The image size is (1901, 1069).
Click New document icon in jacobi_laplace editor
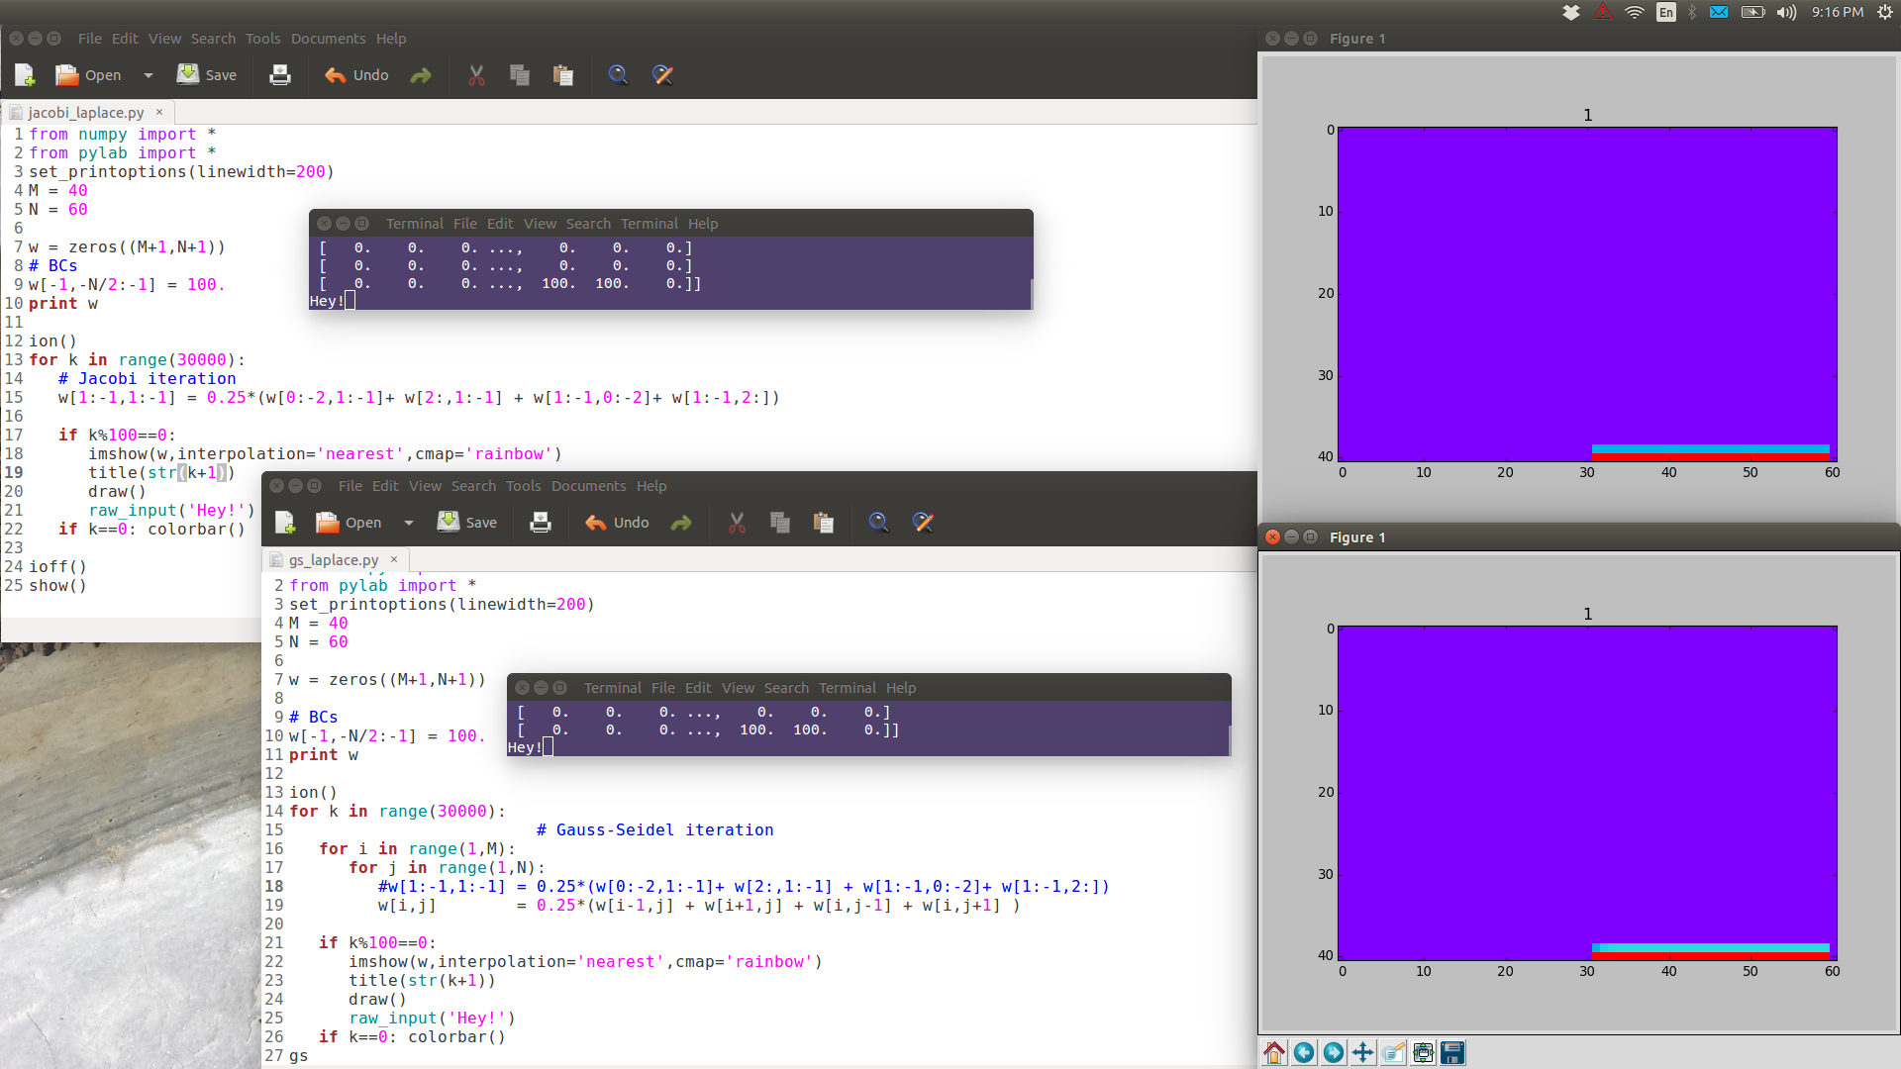coord(25,75)
